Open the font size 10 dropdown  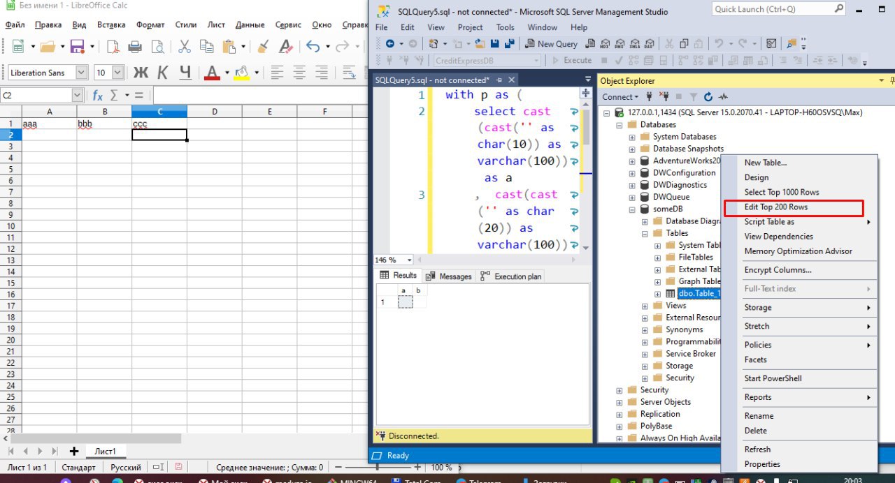(x=117, y=73)
